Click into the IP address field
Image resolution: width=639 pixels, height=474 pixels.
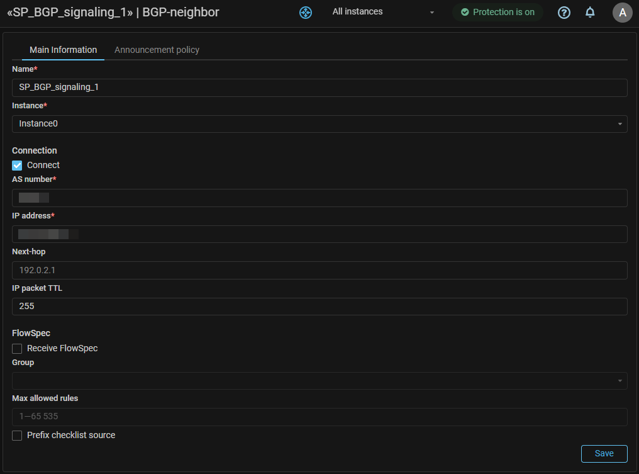click(319, 234)
